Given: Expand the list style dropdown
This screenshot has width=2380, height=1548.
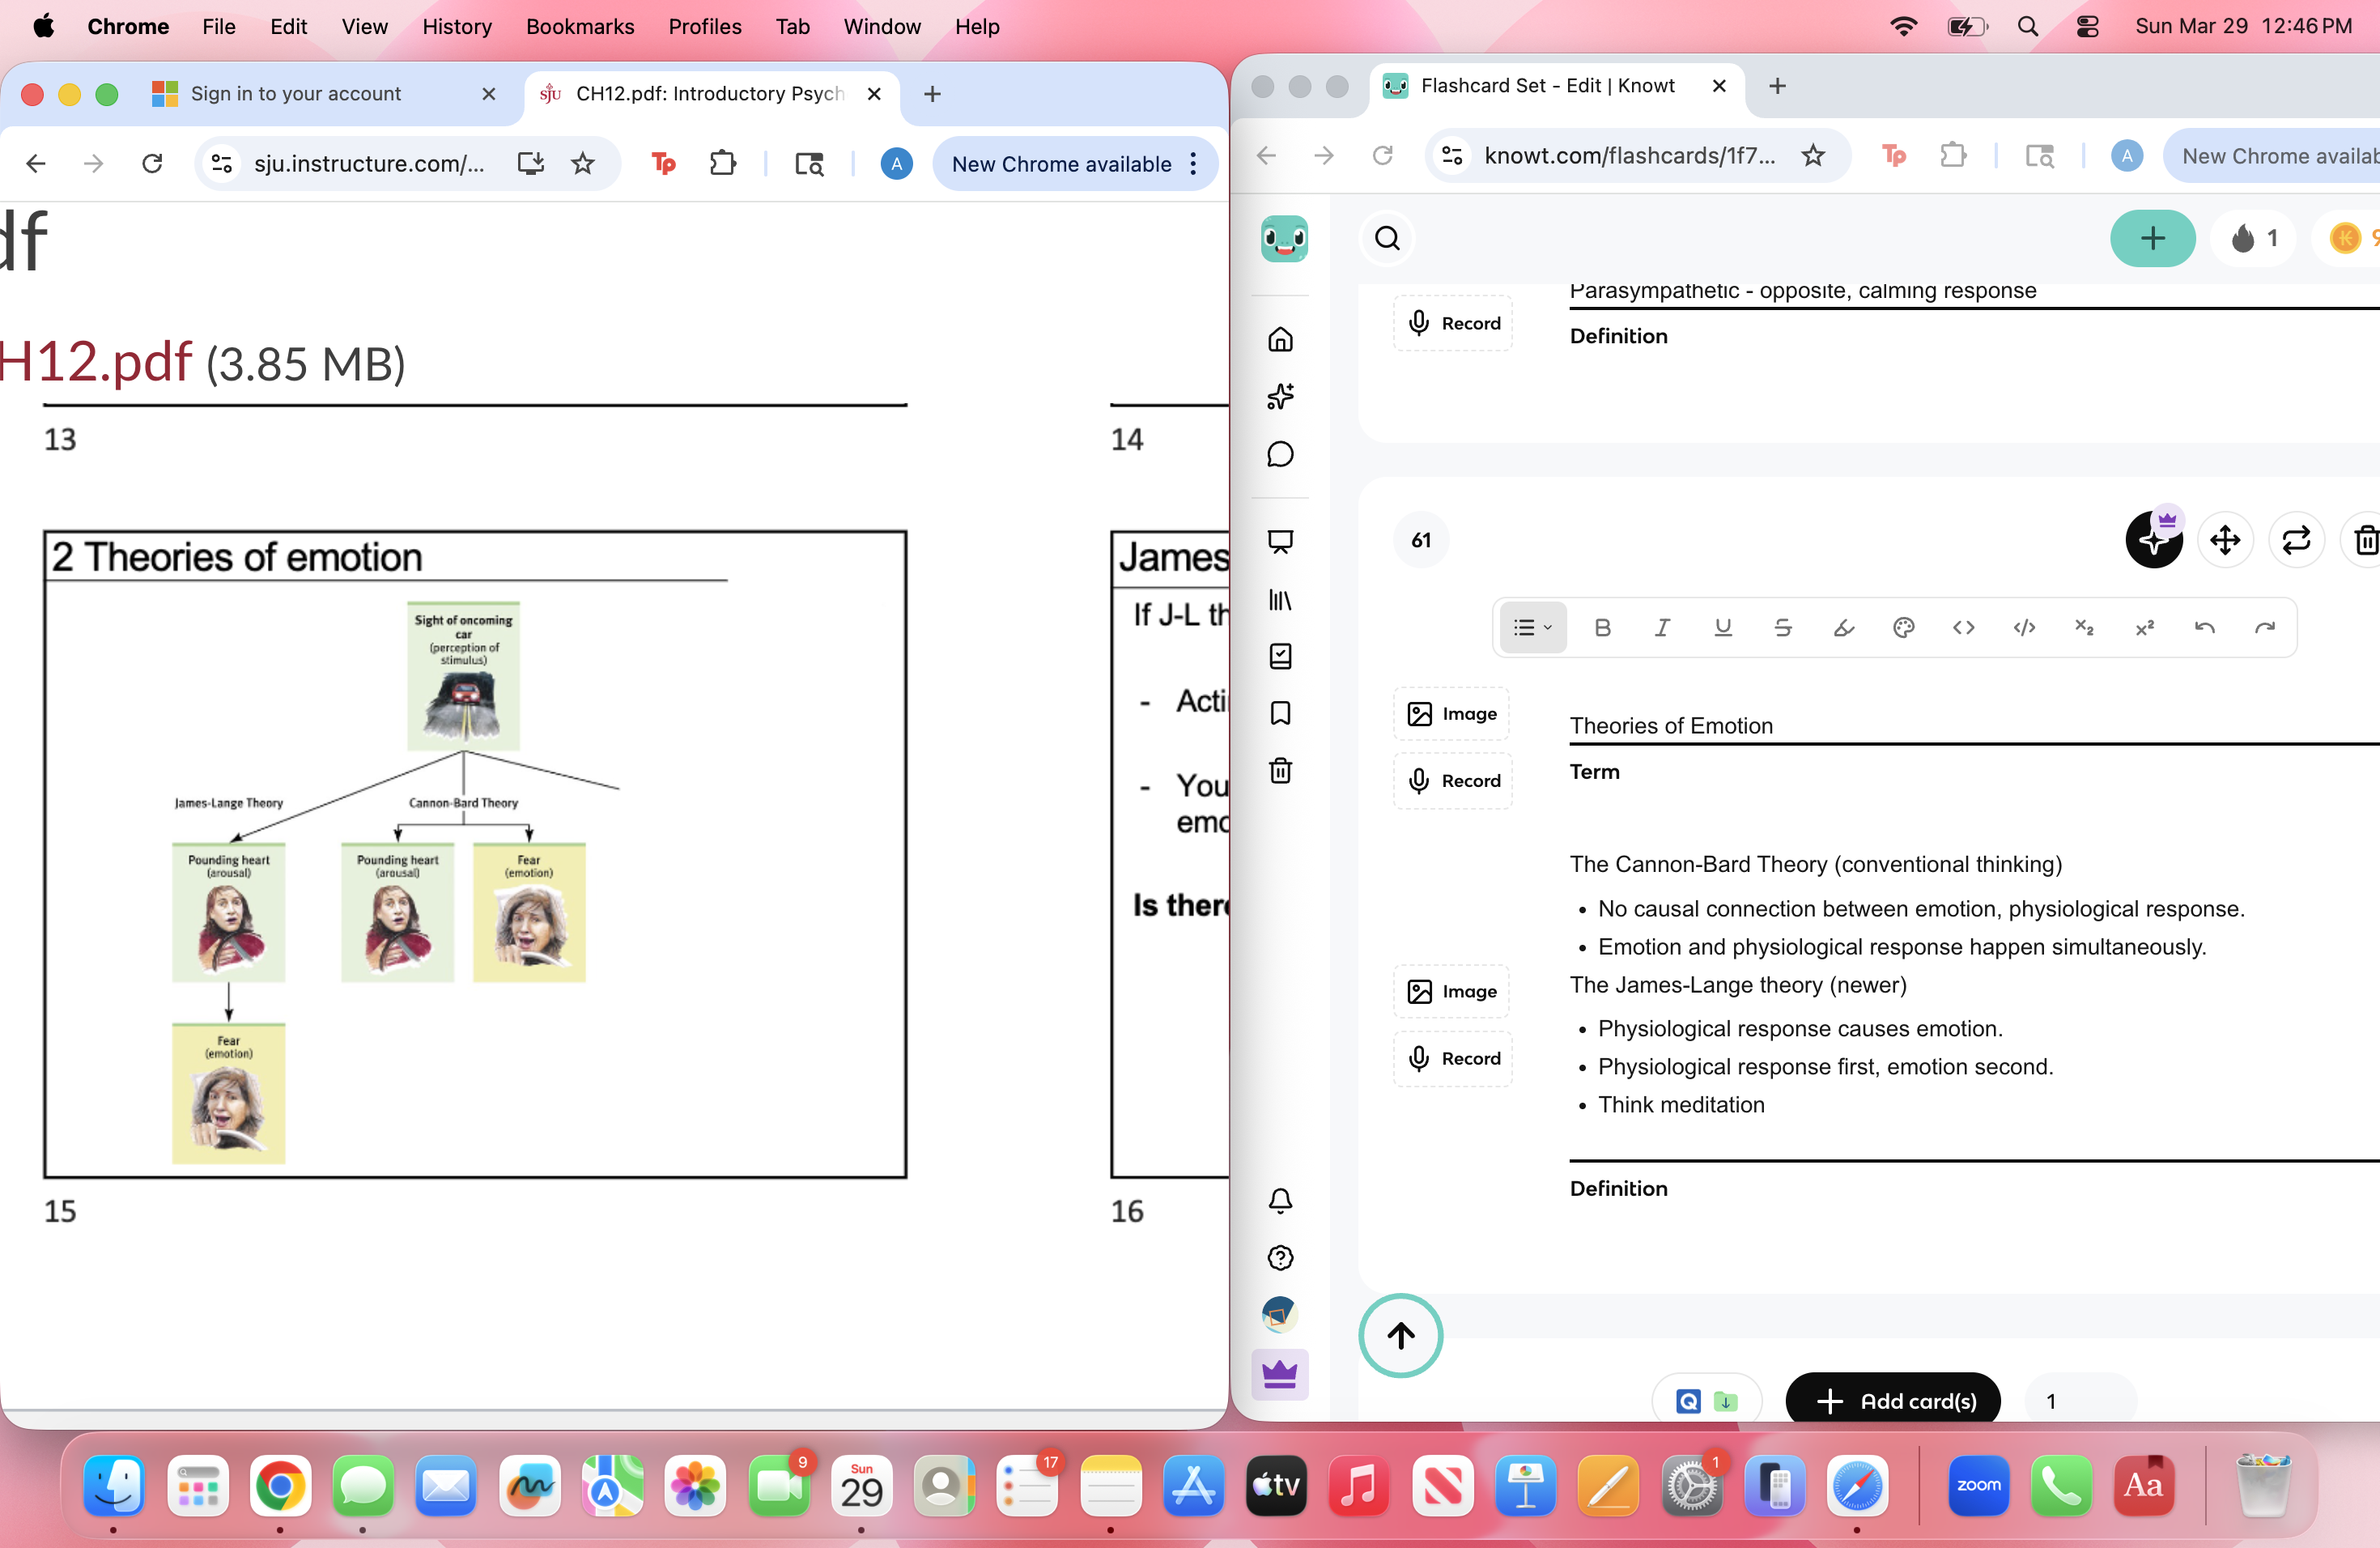Looking at the screenshot, I should click(1532, 627).
